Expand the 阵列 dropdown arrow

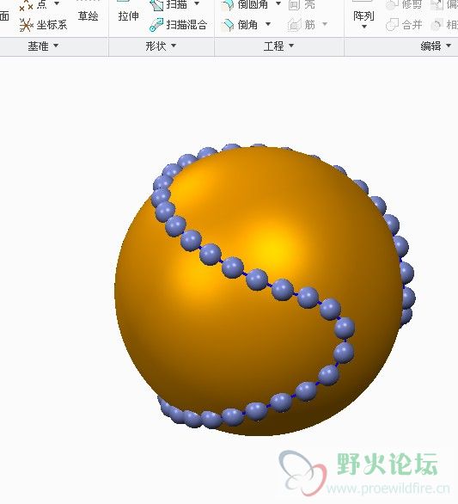click(363, 27)
